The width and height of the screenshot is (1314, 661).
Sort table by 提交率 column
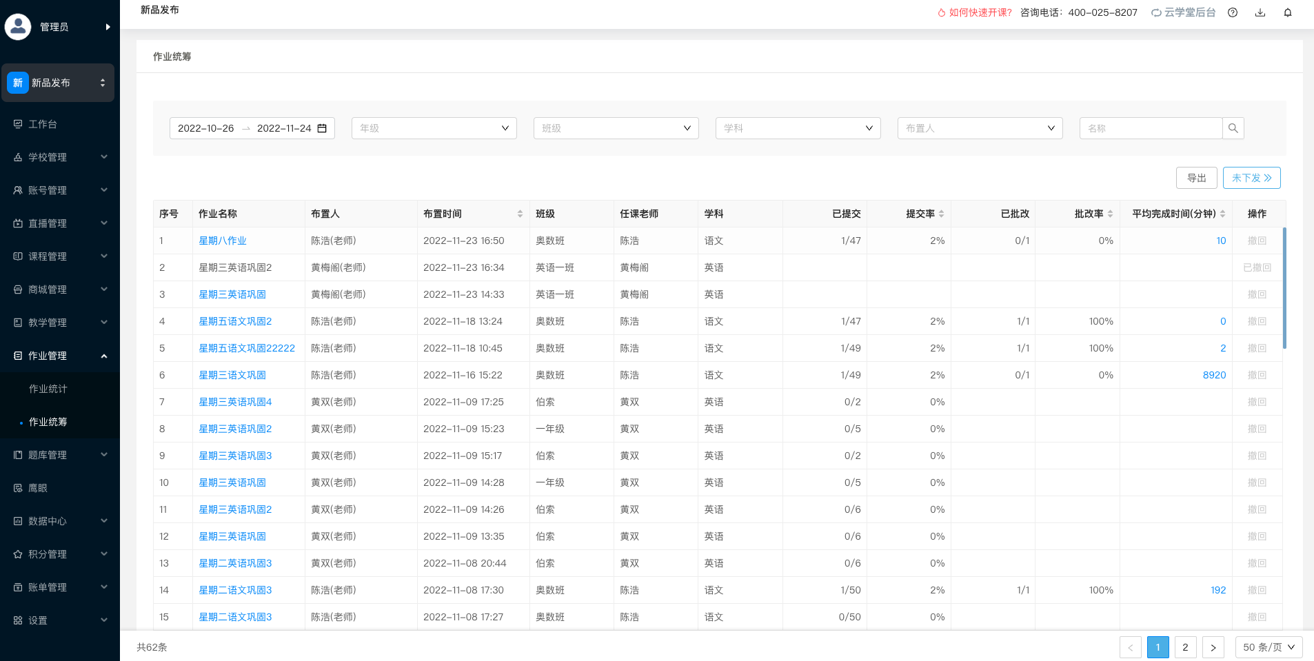point(941,214)
